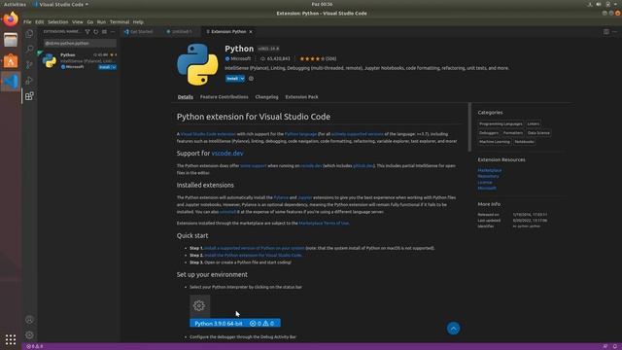Select the Feature Contributions tab

click(x=225, y=97)
